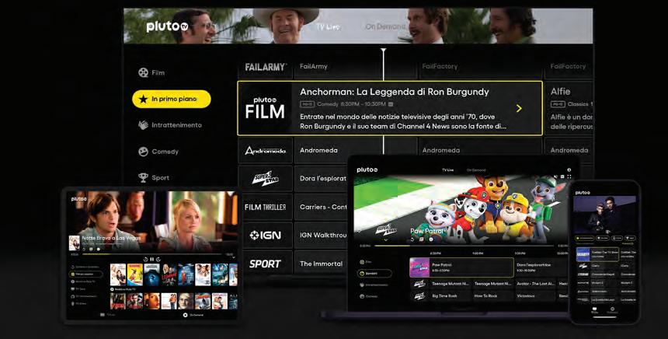Open the Sport category on the TV sidebar

[154, 178]
